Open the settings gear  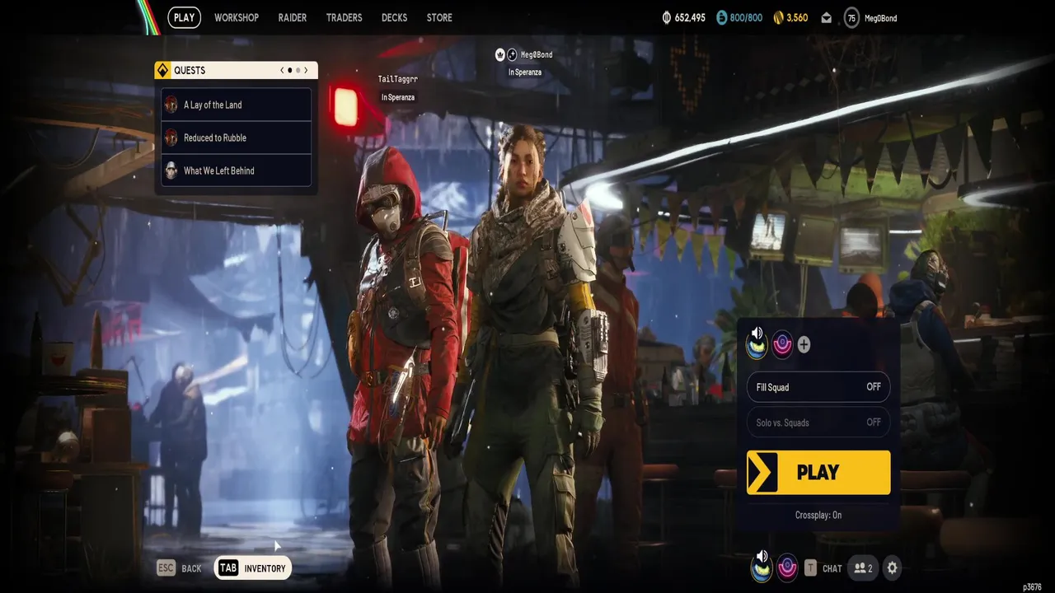point(892,567)
